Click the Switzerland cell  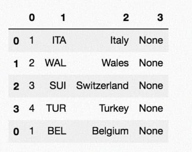pos(102,86)
